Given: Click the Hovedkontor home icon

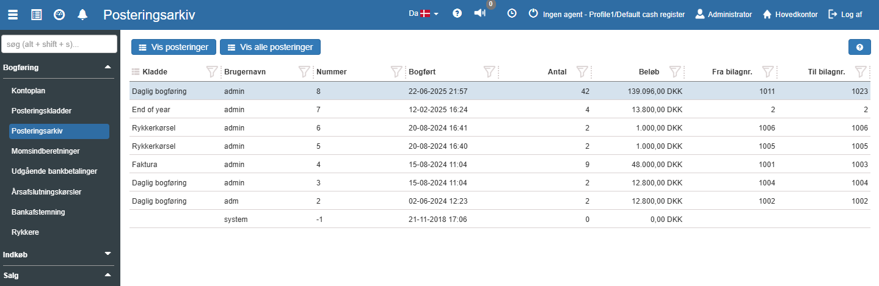Looking at the screenshot, I should 767,14.
